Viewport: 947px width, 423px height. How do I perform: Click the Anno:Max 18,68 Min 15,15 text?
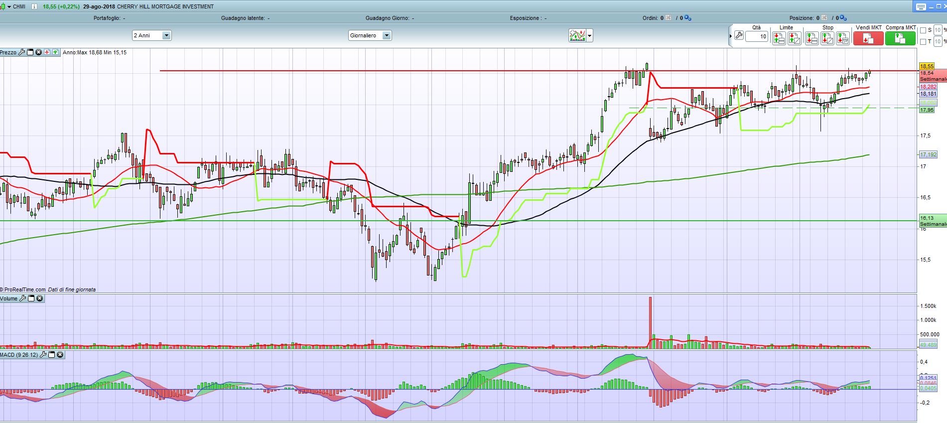[95, 52]
